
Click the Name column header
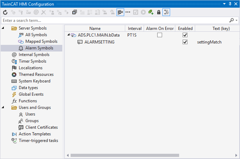click(95, 28)
